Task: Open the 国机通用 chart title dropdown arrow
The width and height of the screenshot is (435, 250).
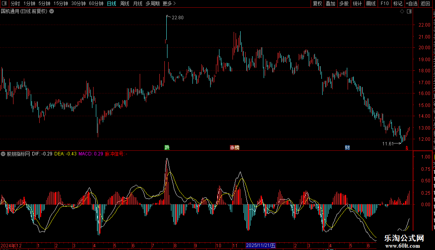Action: 52,12
